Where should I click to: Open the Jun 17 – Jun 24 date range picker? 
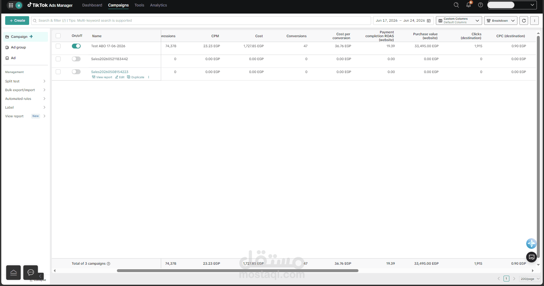[x=403, y=20]
